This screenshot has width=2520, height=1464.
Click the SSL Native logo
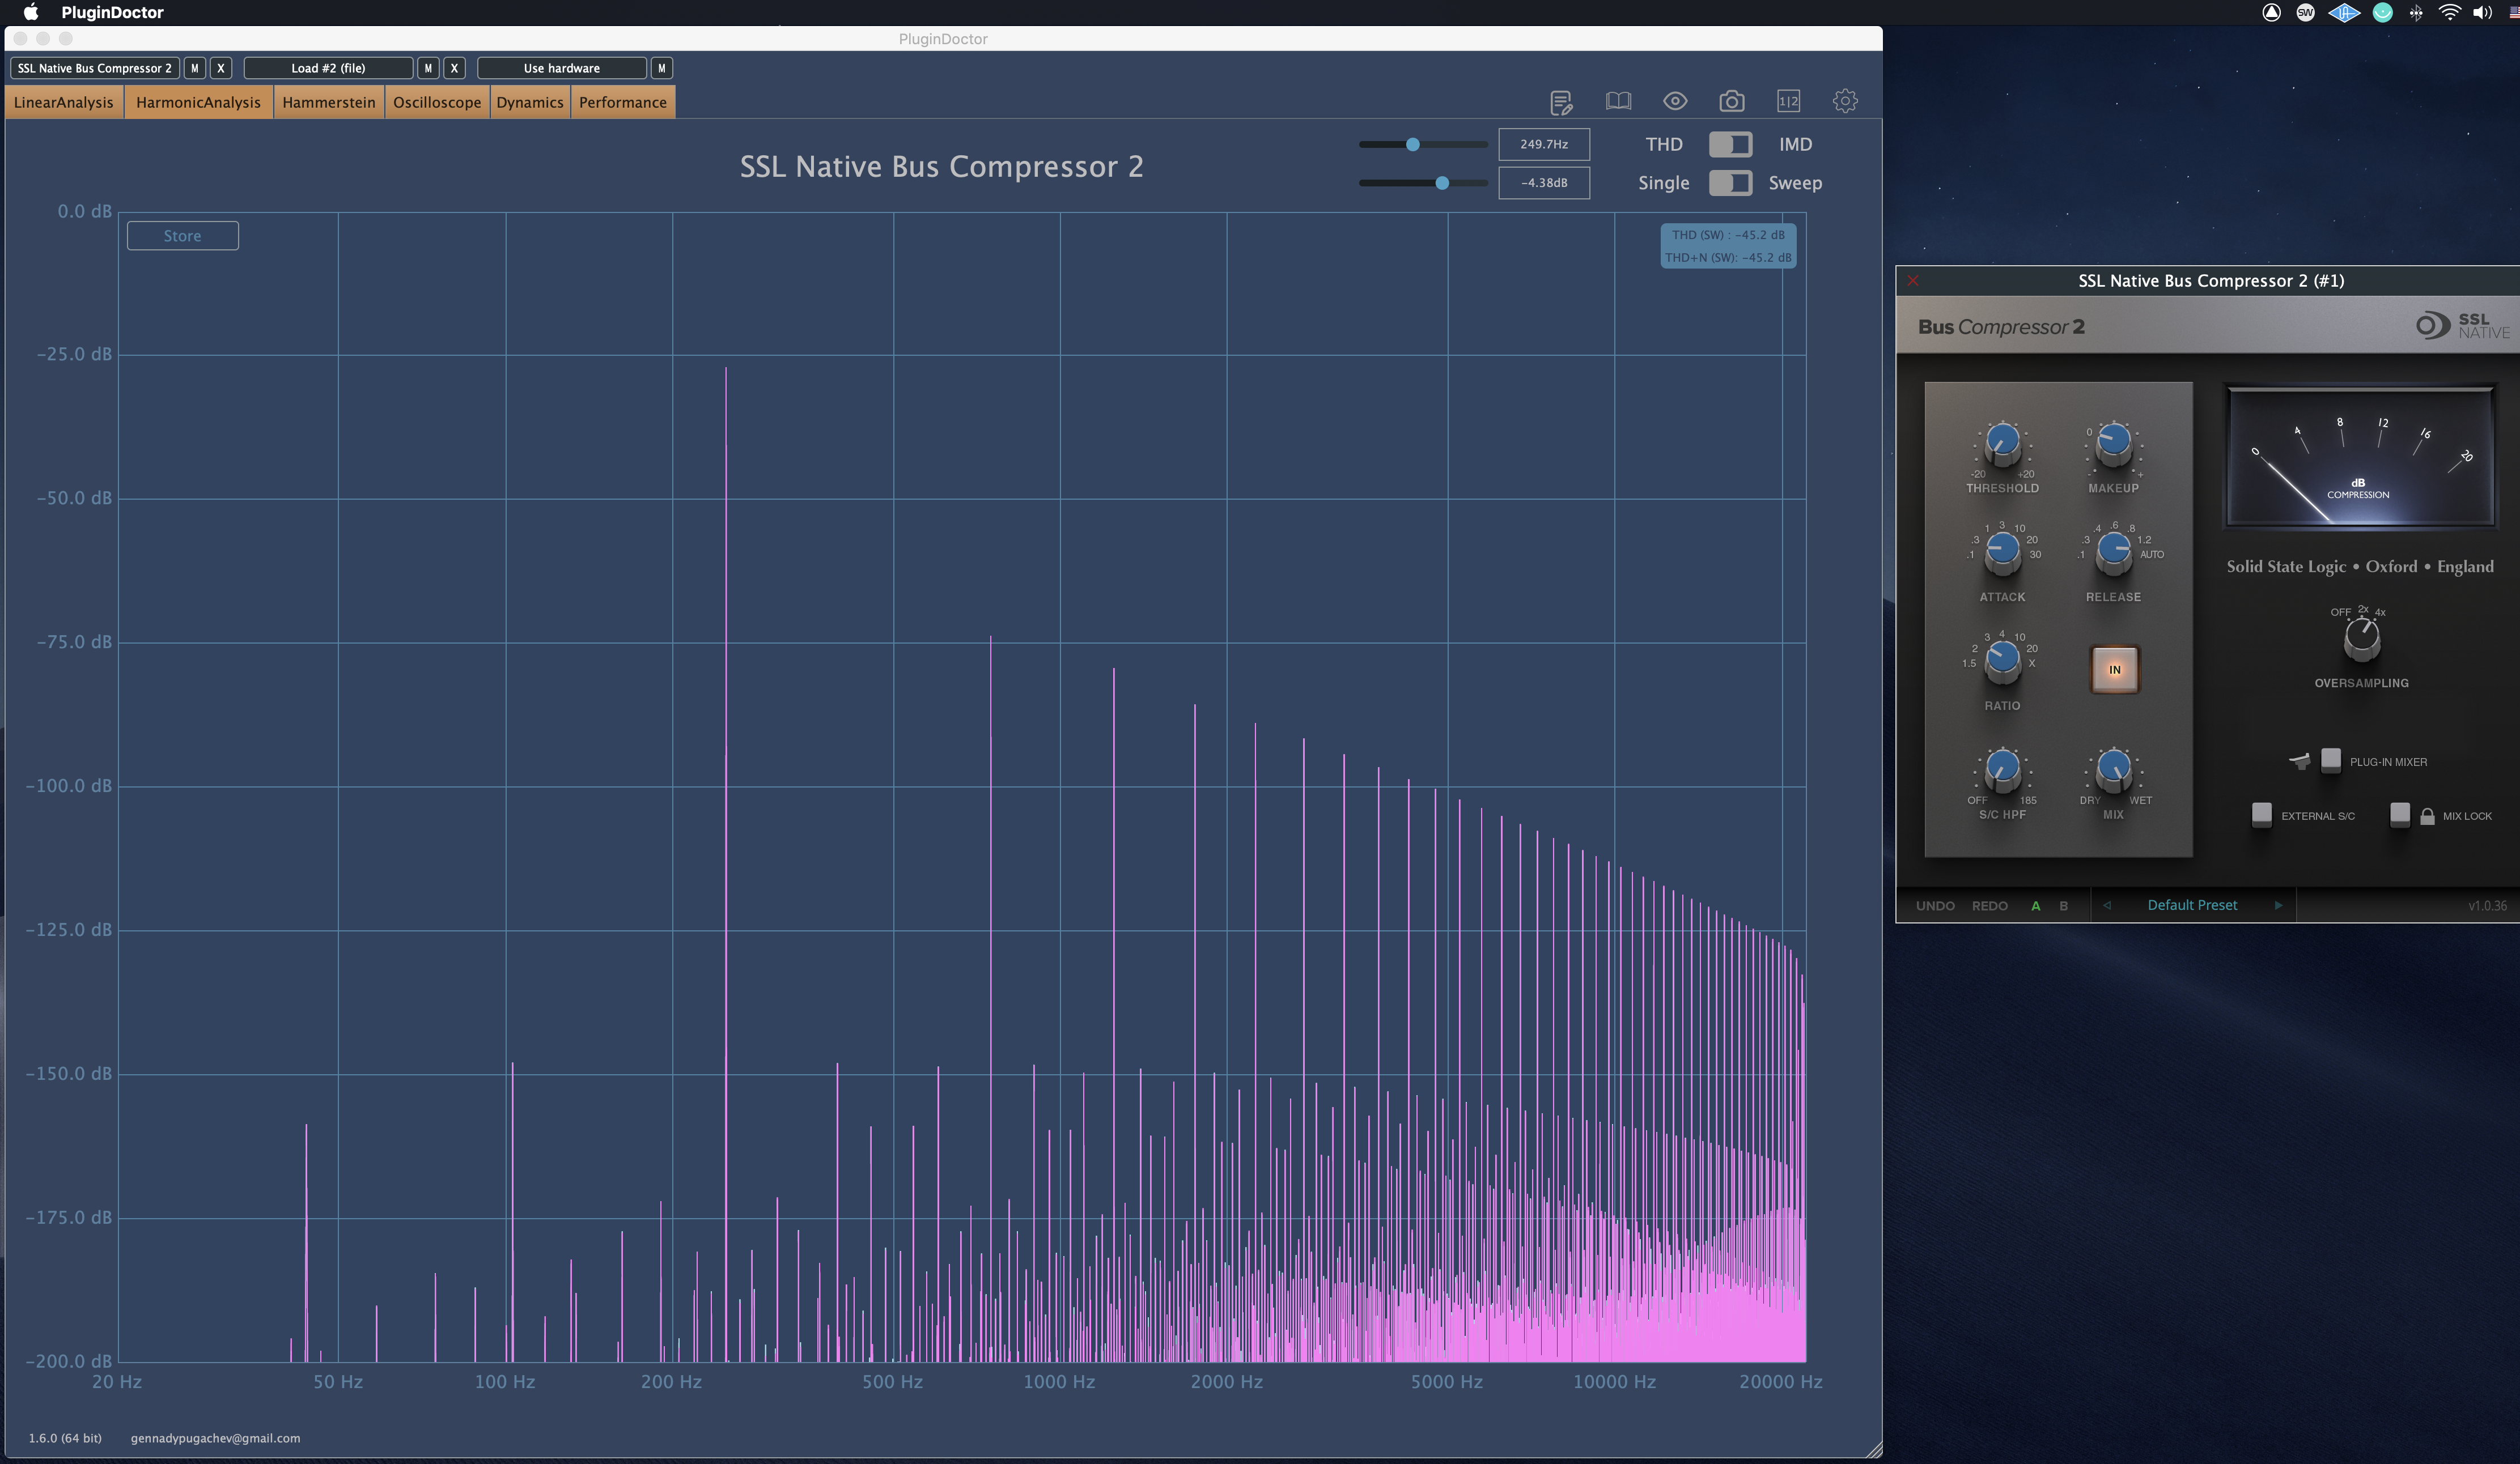pyautogui.click(x=2462, y=326)
